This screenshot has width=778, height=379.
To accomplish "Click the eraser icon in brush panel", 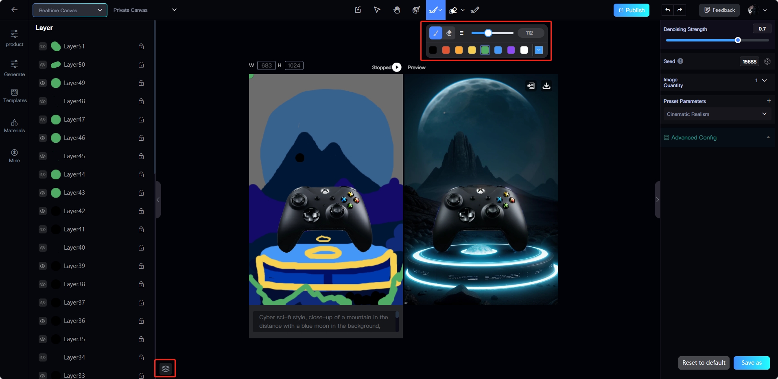I will click(449, 33).
